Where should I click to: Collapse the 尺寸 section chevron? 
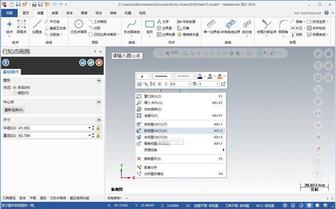(x=99, y=120)
